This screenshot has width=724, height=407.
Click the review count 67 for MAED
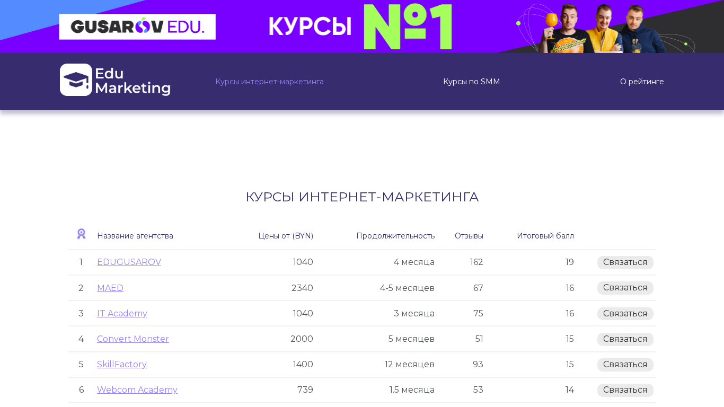click(478, 288)
